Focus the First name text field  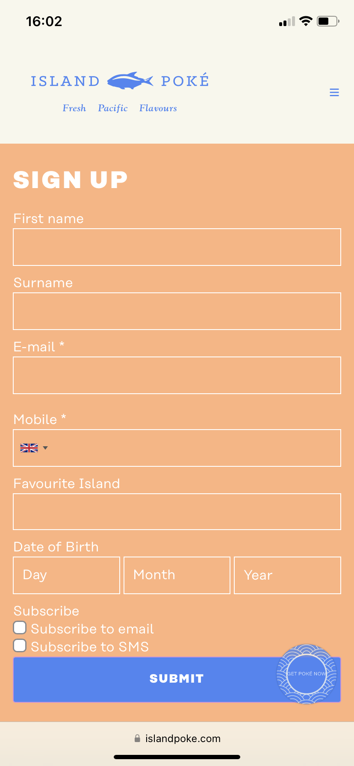click(177, 247)
